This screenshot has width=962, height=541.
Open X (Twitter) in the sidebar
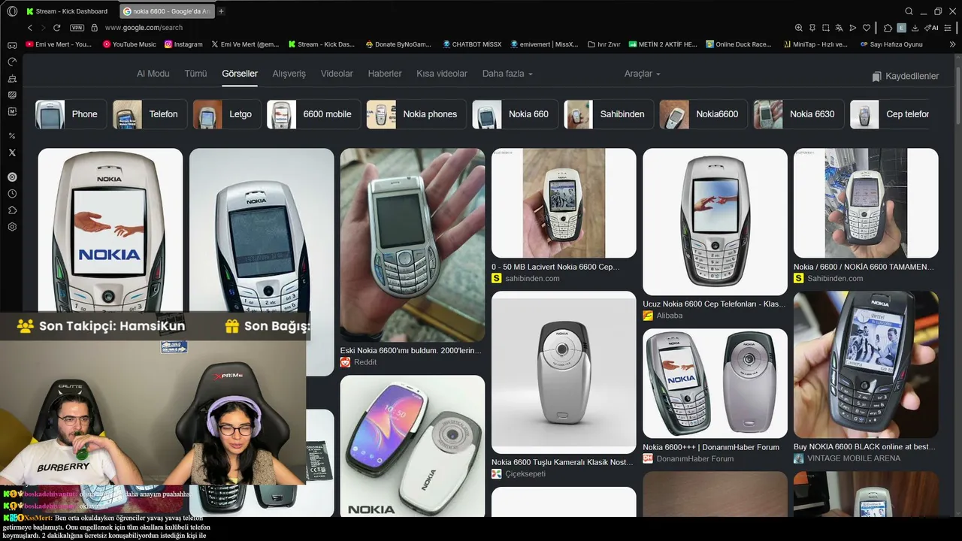[12, 153]
